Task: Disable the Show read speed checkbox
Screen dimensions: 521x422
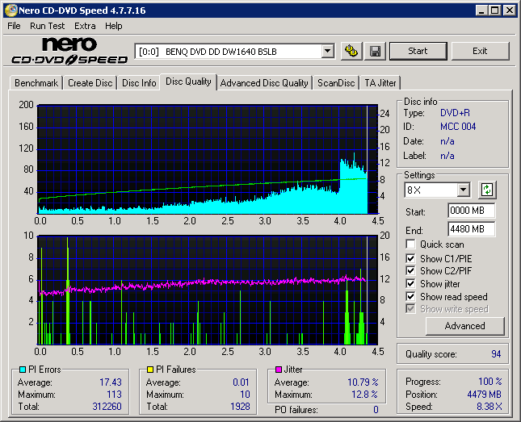Action: point(411,297)
